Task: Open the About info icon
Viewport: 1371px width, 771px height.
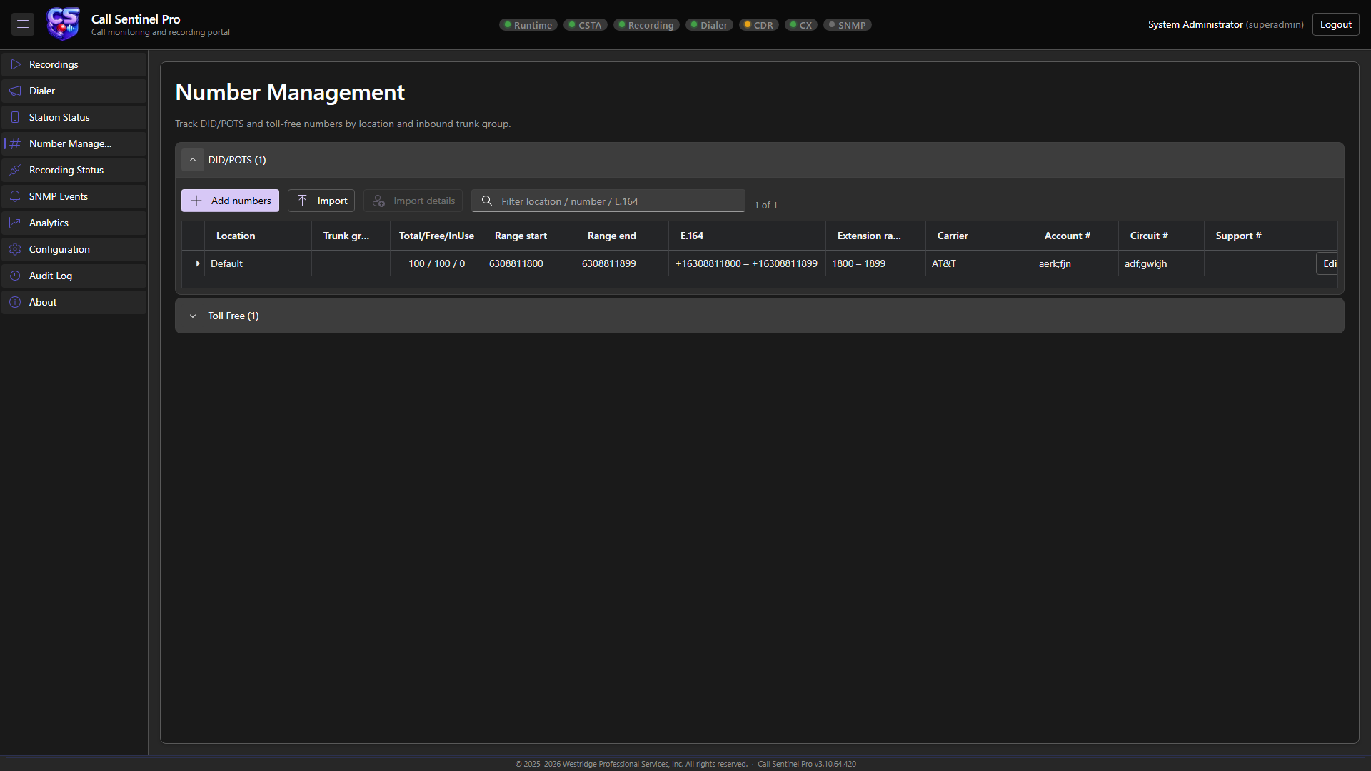Action: pyautogui.click(x=15, y=302)
